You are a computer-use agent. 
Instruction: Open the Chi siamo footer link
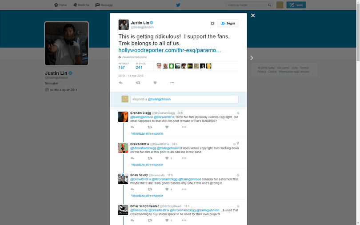pyautogui.click(x=283, y=68)
